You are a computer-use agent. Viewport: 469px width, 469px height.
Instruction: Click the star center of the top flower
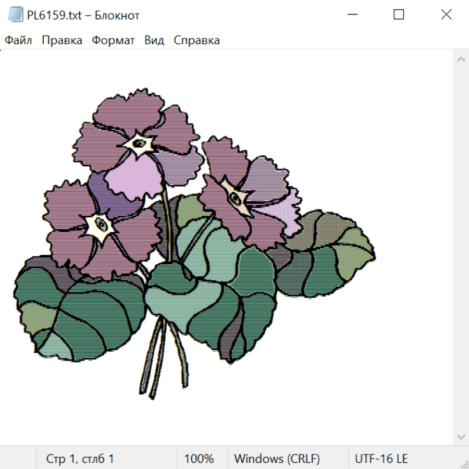(139, 143)
